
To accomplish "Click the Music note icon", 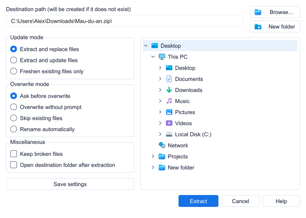I will point(169,101).
